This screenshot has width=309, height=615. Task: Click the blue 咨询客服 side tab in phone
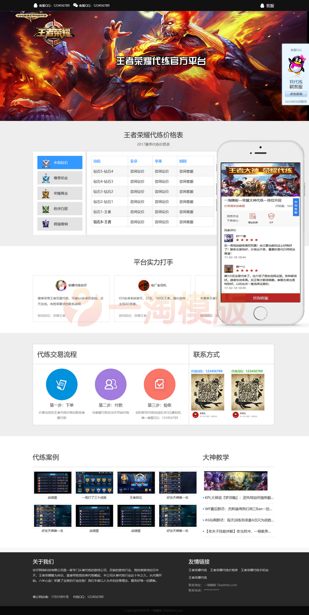[296, 207]
